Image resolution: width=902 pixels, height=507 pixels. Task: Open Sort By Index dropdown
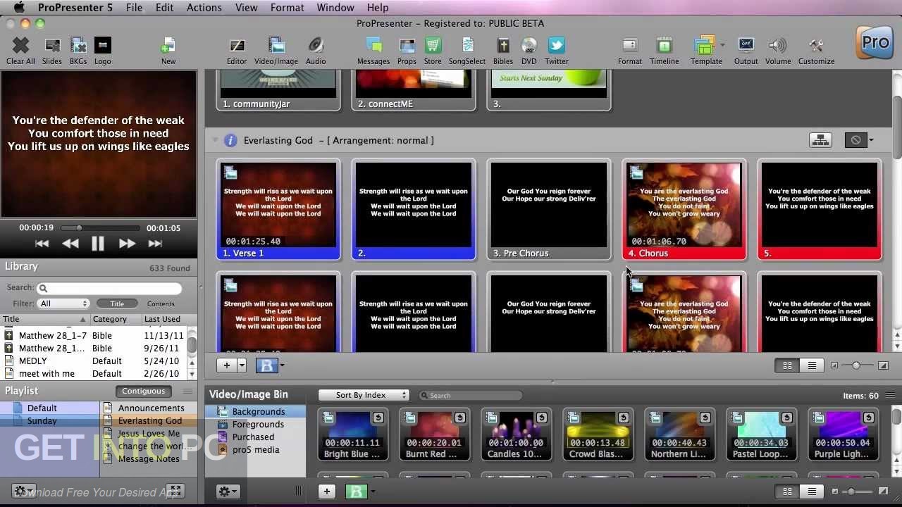coord(364,395)
